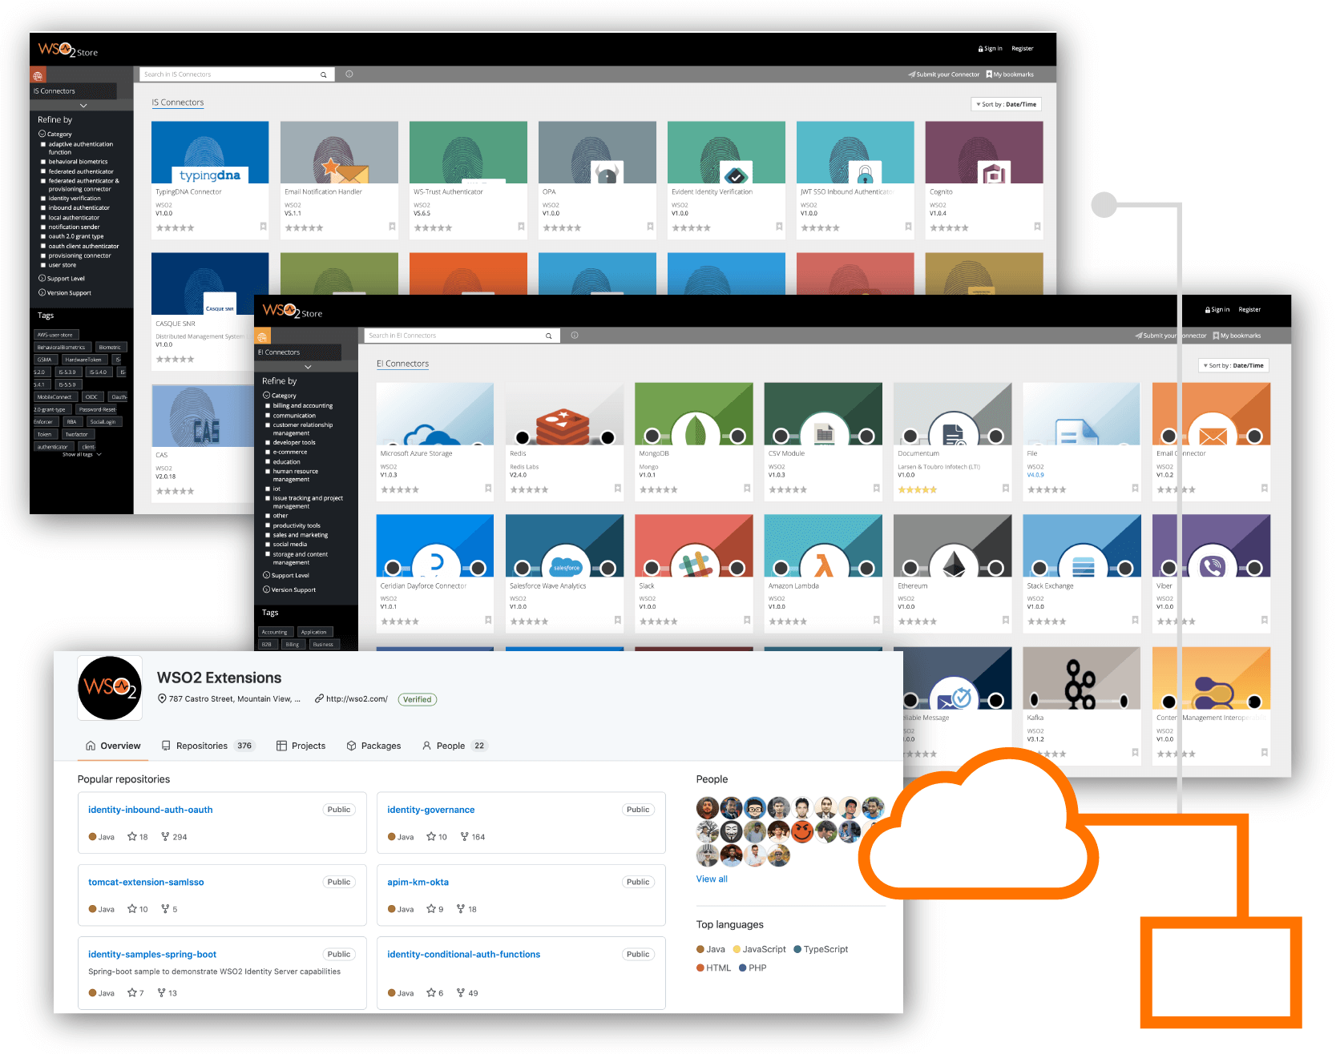Expand the EI Connectors chevron dropdown

pyautogui.click(x=308, y=367)
